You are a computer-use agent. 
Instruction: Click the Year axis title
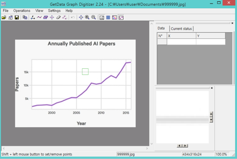click(x=81, y=123)
